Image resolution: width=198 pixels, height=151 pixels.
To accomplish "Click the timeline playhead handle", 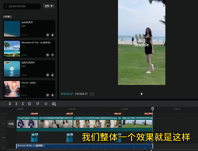I will (x=153, y=109).
